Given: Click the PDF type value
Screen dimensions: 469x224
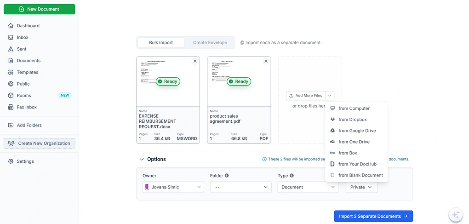Looking at the screenshot, I should (x=264, y=139).
